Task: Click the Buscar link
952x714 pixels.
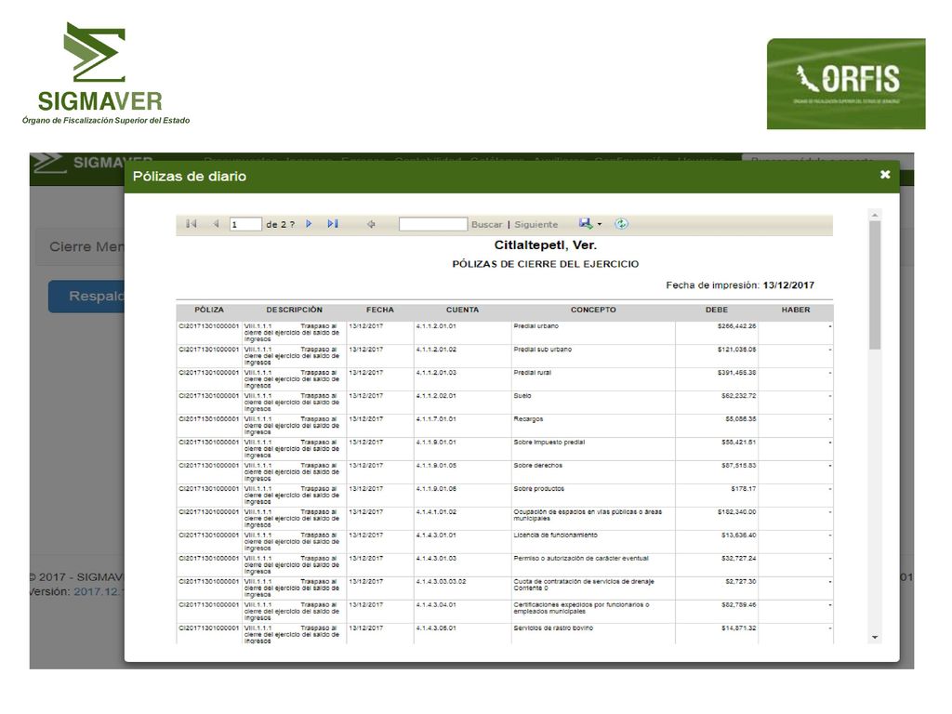Action: coord(487,225)
